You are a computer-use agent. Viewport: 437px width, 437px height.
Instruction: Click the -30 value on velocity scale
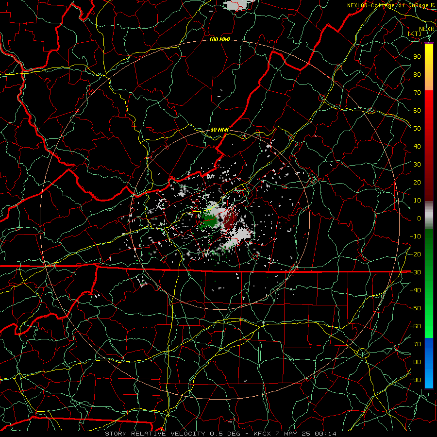415,272
